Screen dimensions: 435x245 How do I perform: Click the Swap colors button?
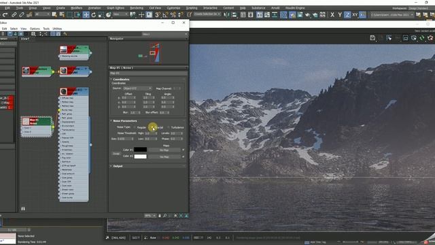pos(116,154)
